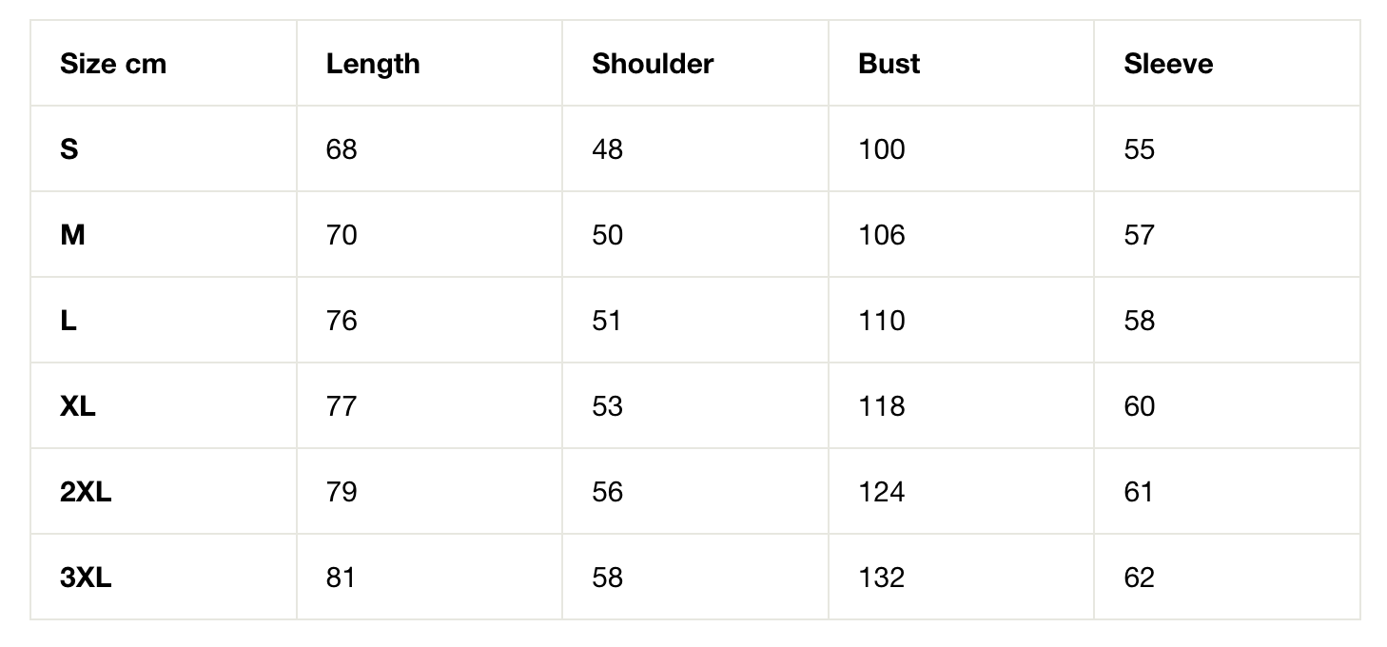
Task: Click the Shoulder value 51 for size L
Action: (x=607, y=321)
